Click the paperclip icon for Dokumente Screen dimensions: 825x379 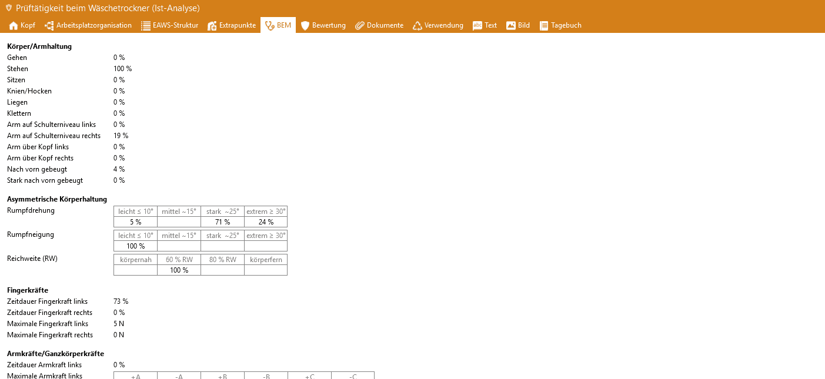359,26
